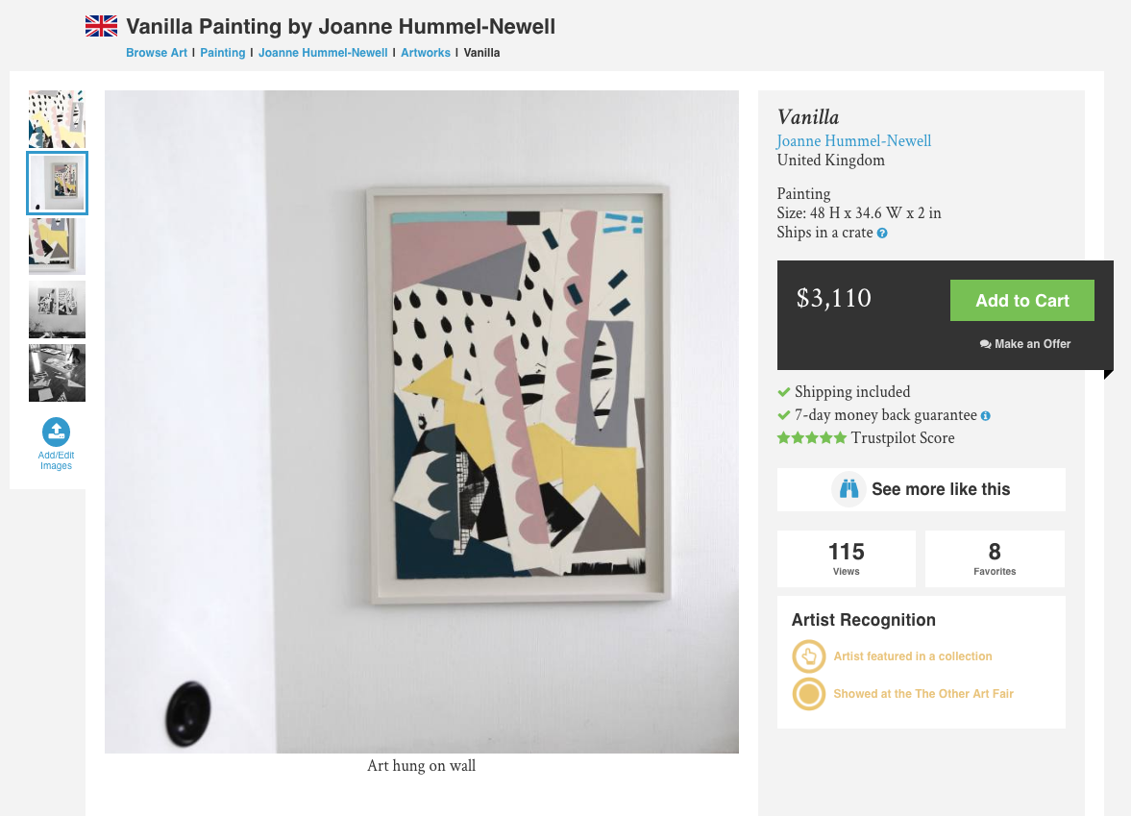Click the Make an Offer speech bubble icon
This screenshot has height=816, width=1131.
(x=985, y=344)
